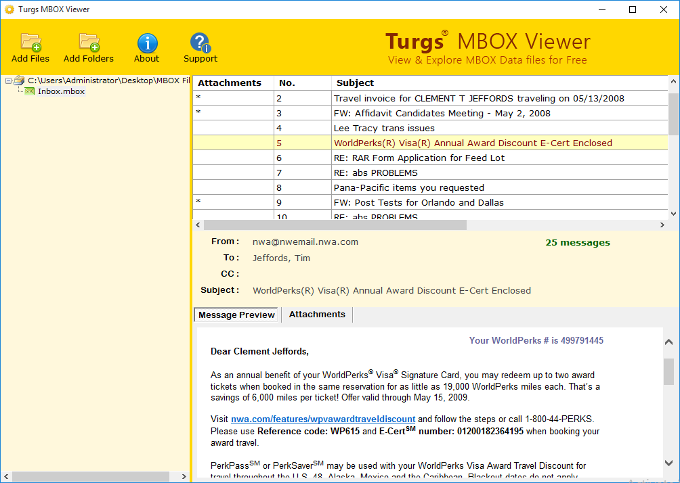Click message list horizontal scroll right arrow

[x=662, y=225]
